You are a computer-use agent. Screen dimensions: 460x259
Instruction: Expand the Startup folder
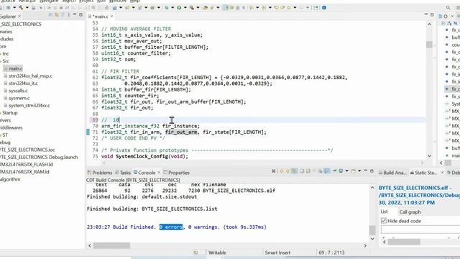tap(1, 113)
